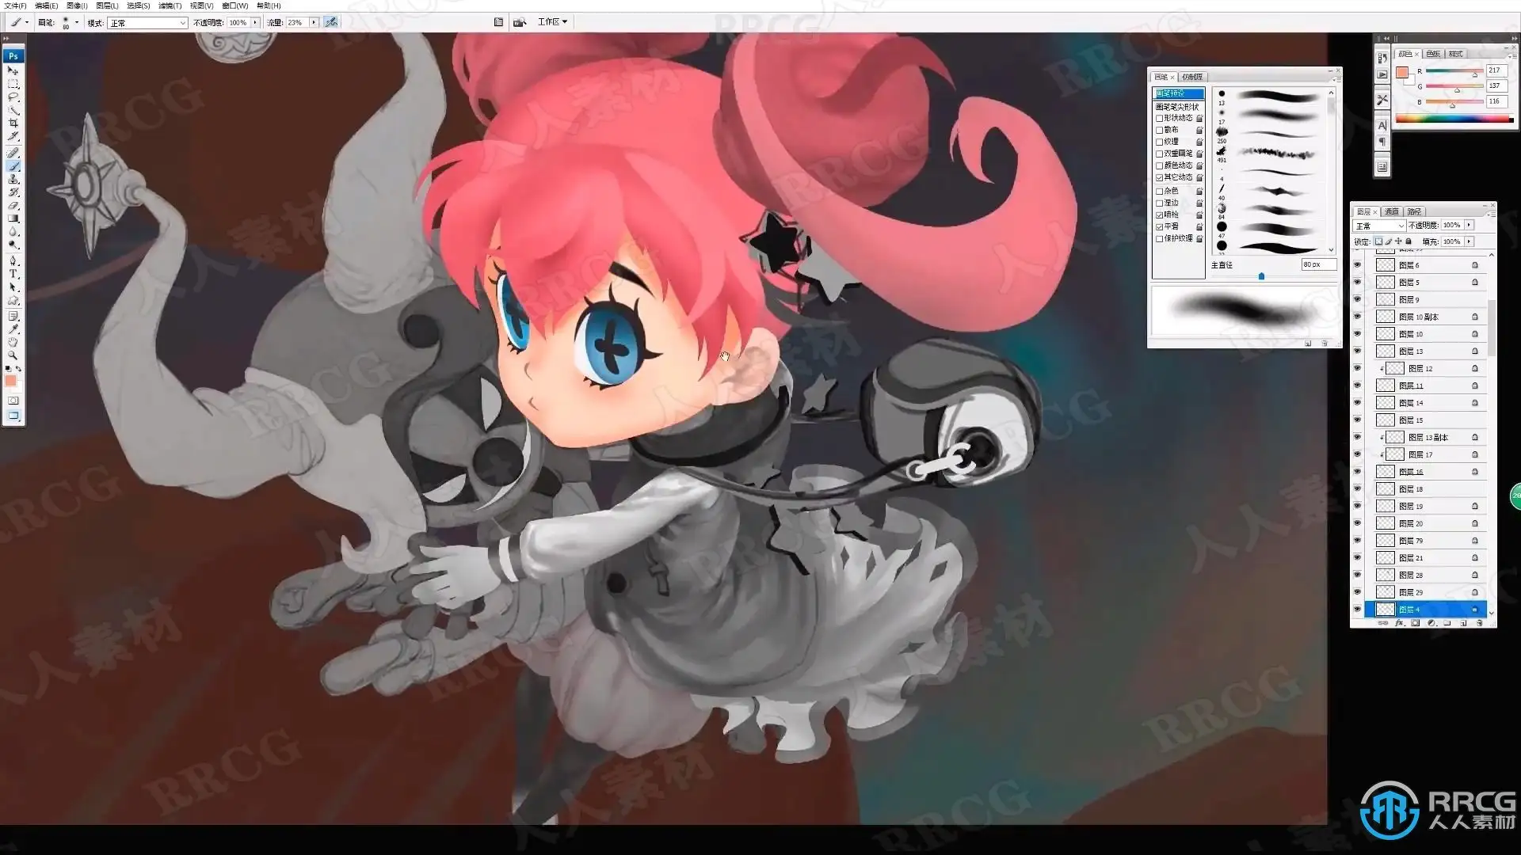Open the 工作区 workspace button
The width and height of the screenshot is (1521, 855).
tap(552, 22)
